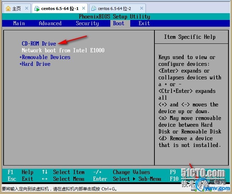Select the centos 6.5-64 位-1 tab

pyautogui.click(x=60, y=9)
